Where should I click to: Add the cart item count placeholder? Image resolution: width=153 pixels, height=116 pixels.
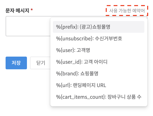pos(99,97)
